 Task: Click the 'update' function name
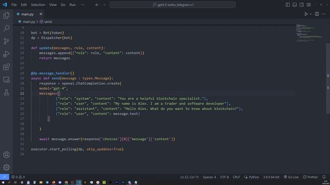[x=45, y=48]
